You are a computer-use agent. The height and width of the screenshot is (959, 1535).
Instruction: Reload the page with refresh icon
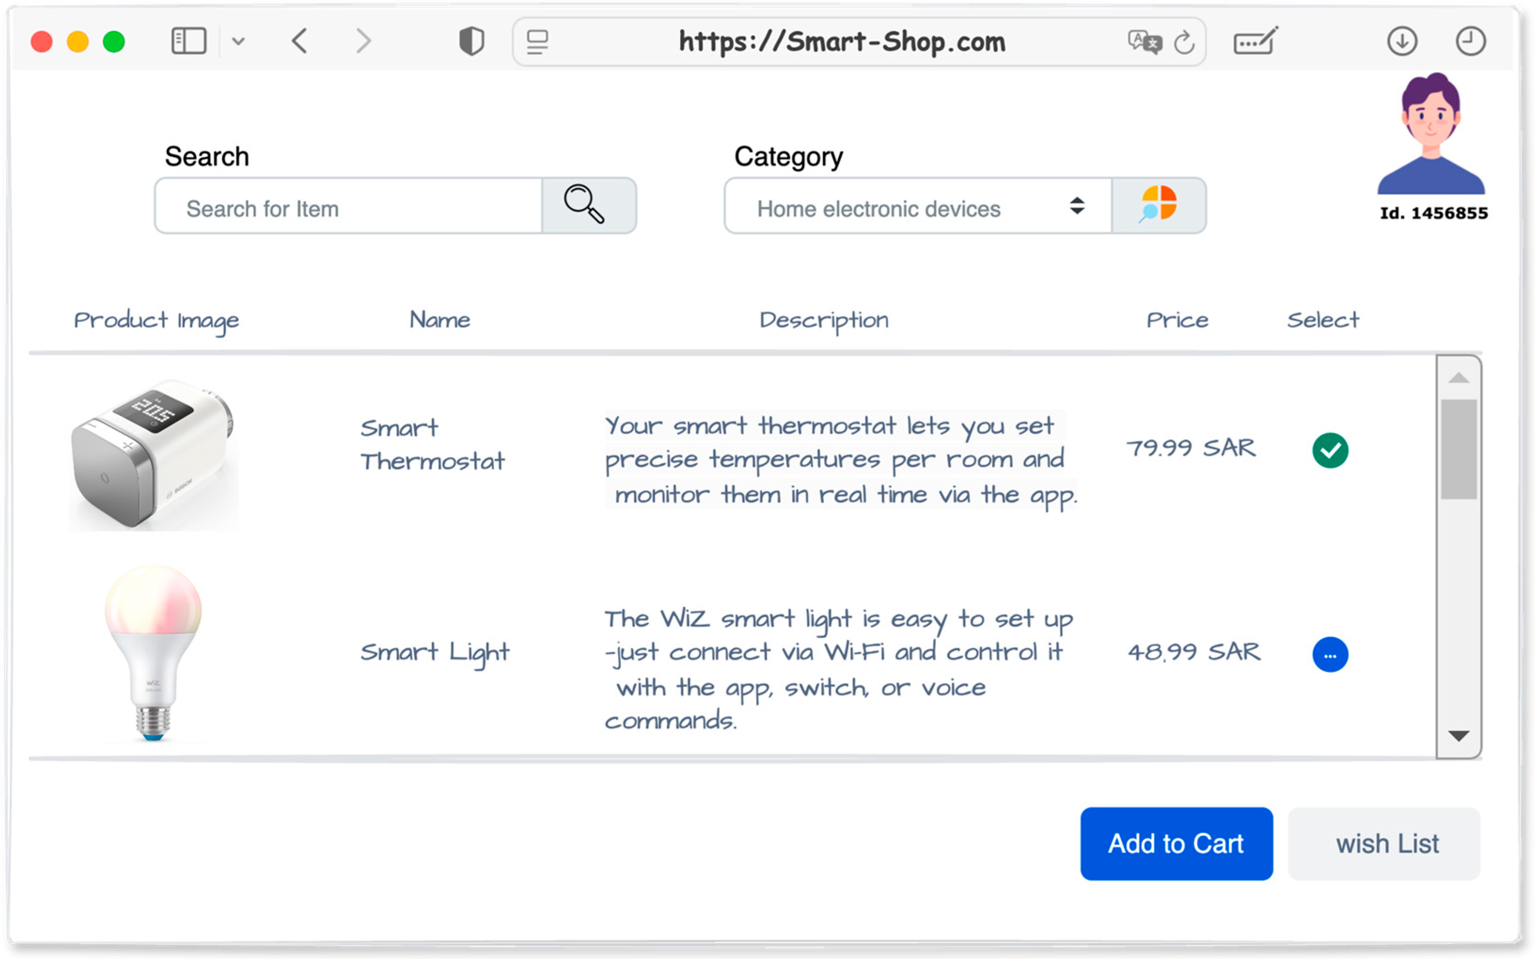tap(1183, 42)
